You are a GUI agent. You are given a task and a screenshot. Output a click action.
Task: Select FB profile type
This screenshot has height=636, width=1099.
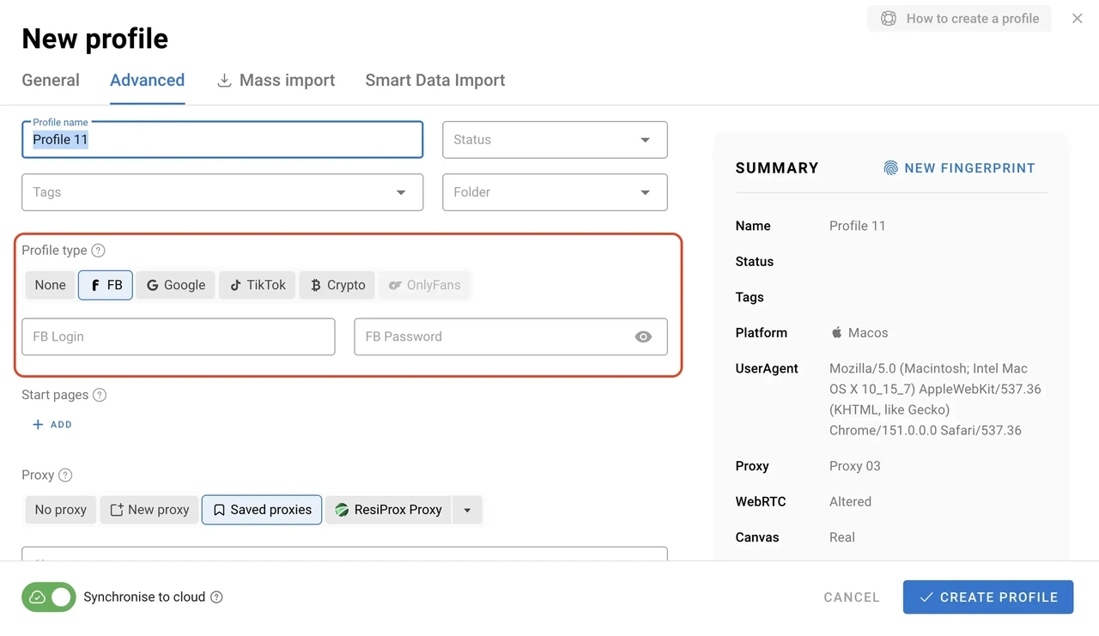tap(106, 285)
